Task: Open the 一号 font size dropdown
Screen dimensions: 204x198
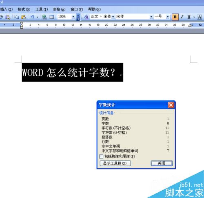Action: (168, 17)
